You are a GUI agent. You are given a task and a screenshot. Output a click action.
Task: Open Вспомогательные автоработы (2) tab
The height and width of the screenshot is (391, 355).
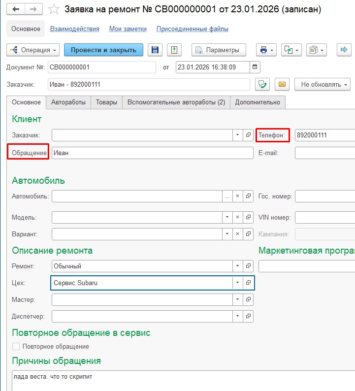(176, 102)
